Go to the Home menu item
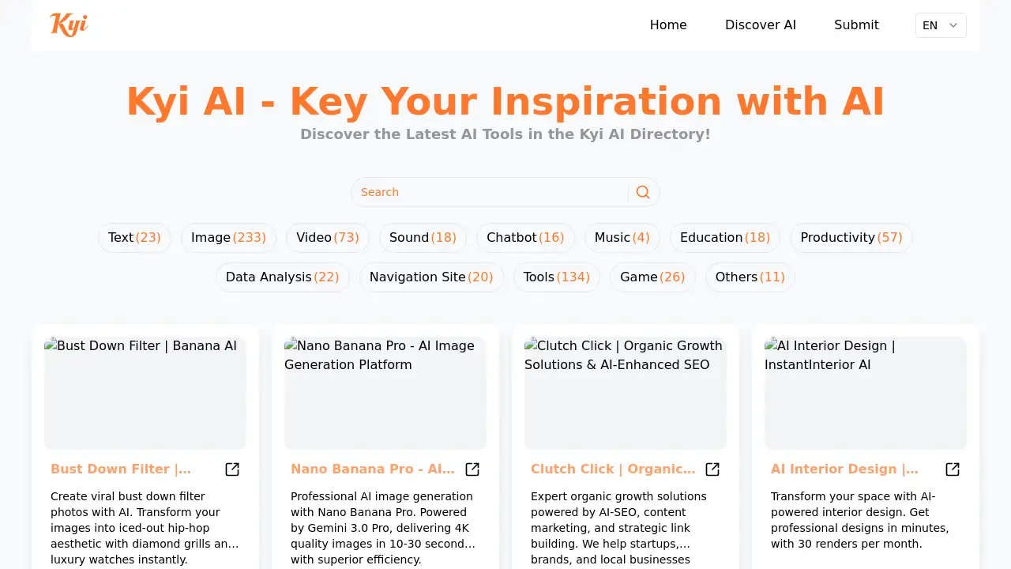1011x569 pixels. coord(668,25)
